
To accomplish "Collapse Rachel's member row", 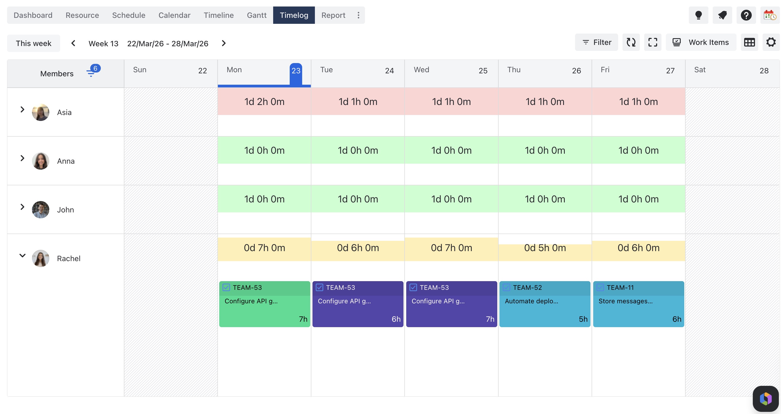I will (22, 255).
